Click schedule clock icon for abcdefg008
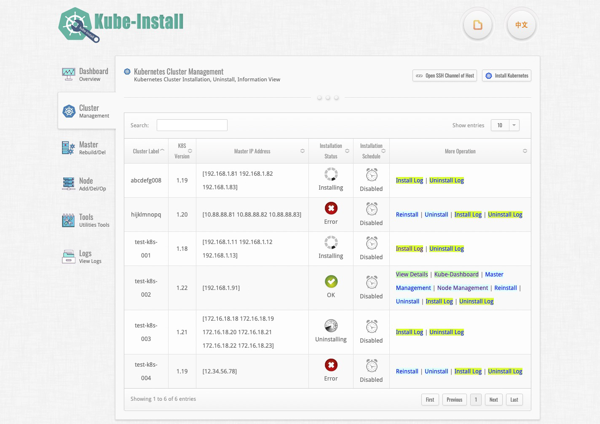The image size is (600, 424). click(x=372, y=174)
